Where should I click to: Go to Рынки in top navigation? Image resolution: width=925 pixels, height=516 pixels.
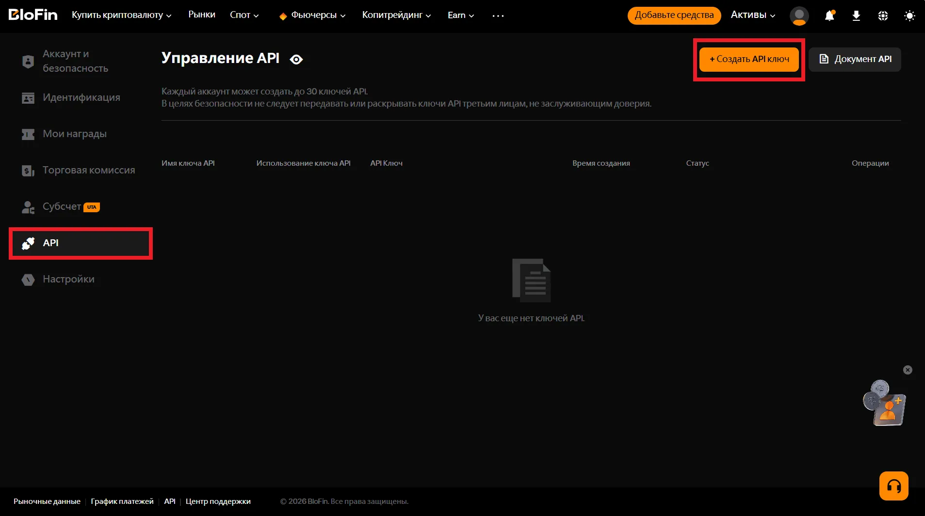pos(202,15)
